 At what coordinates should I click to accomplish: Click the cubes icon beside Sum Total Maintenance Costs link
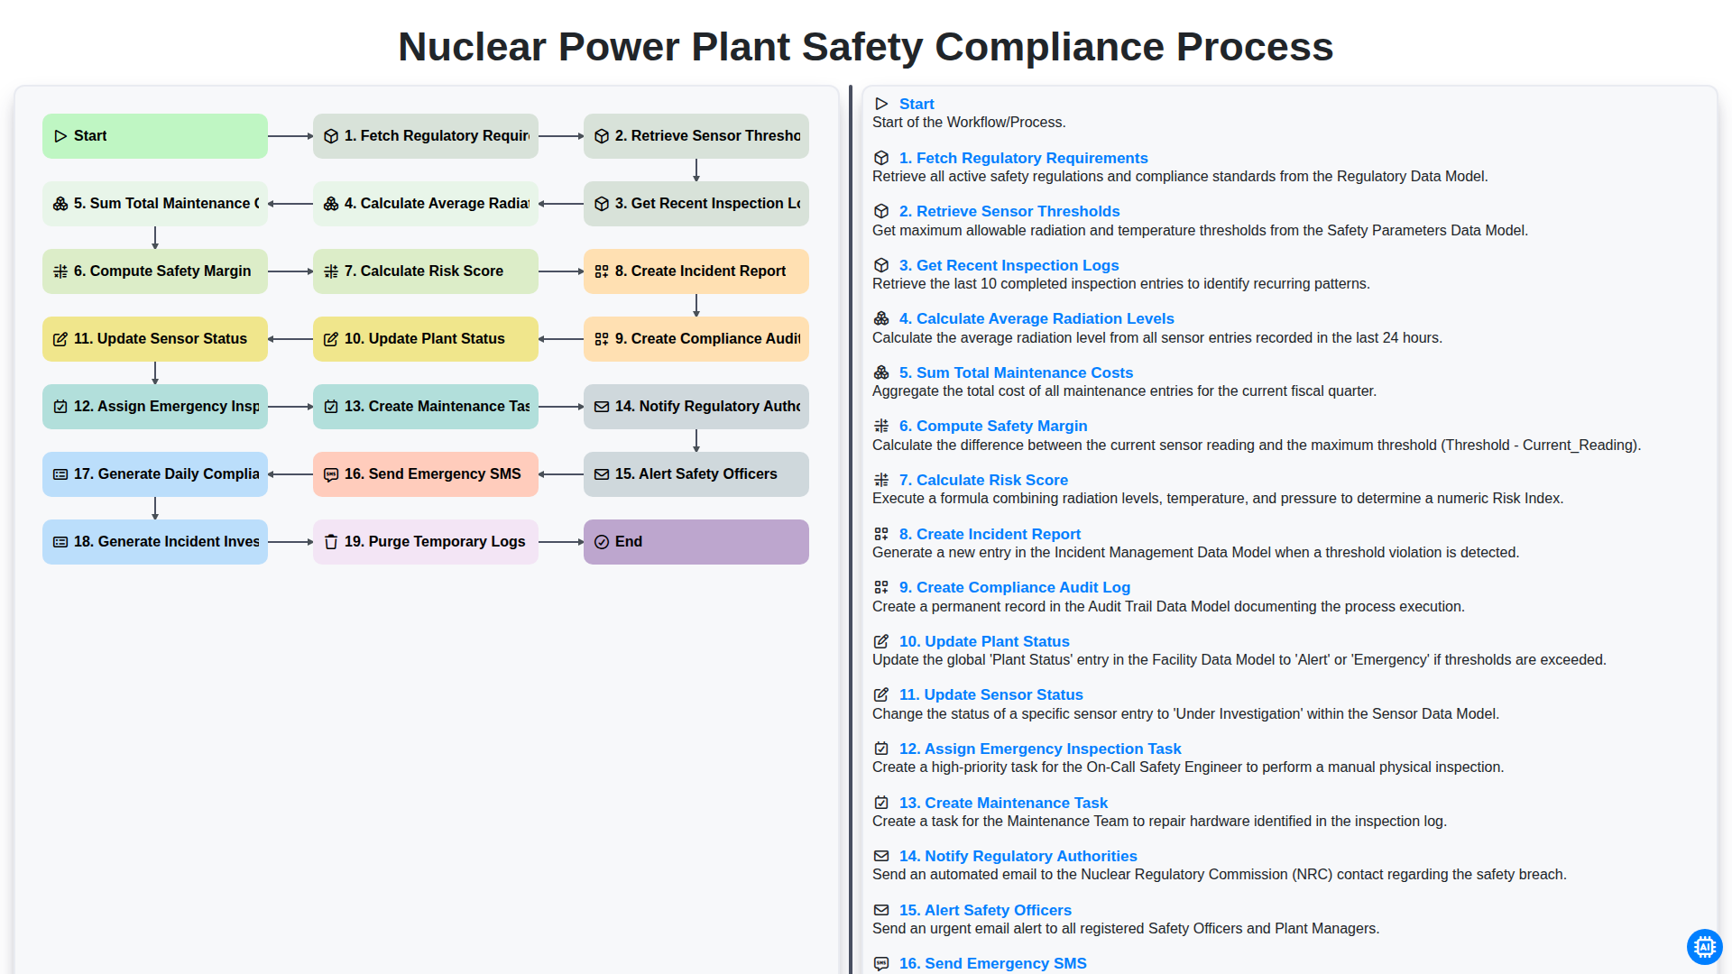pos(881,372)
